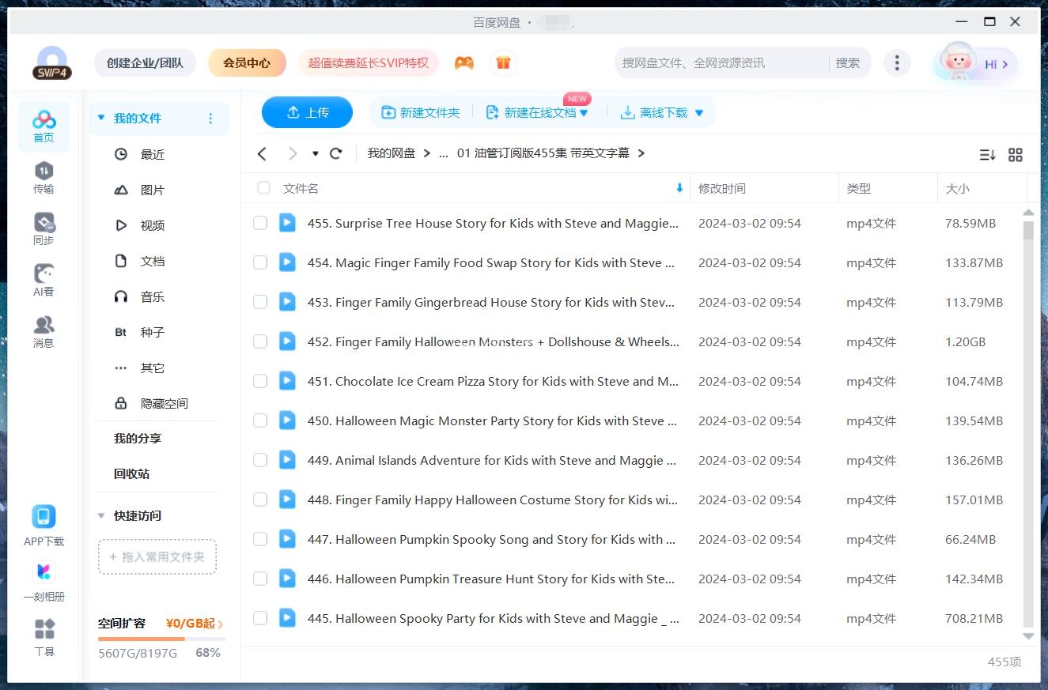Image resolution: width=1048 pixels, height=690 pixels.
Task: Tick checkbox for file 455 Surprise Tree House
Action: 260,224
